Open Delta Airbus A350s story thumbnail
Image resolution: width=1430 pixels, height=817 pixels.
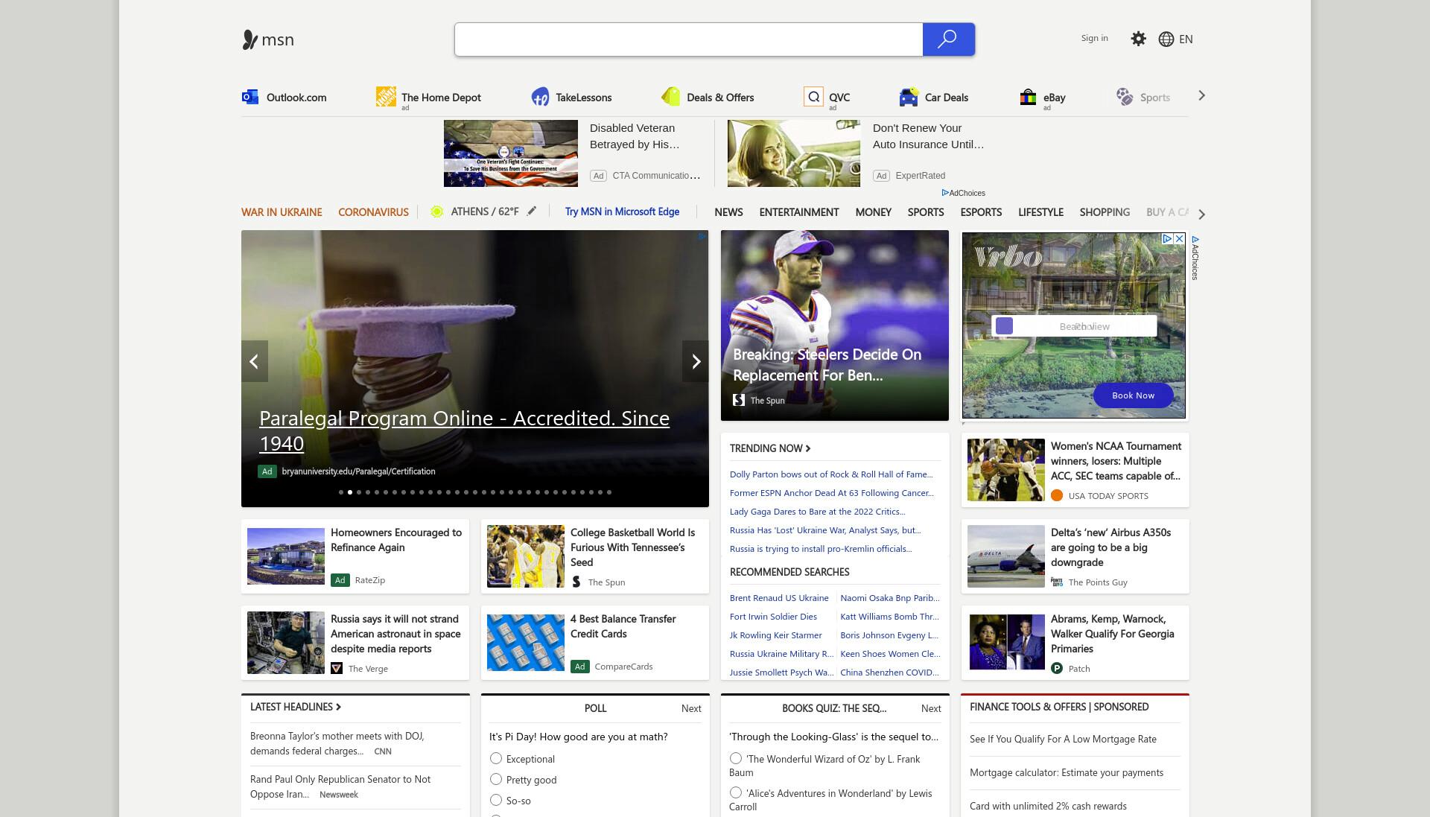click(x=1006, y=556)
